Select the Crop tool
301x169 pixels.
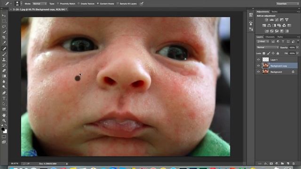(4, 38)
